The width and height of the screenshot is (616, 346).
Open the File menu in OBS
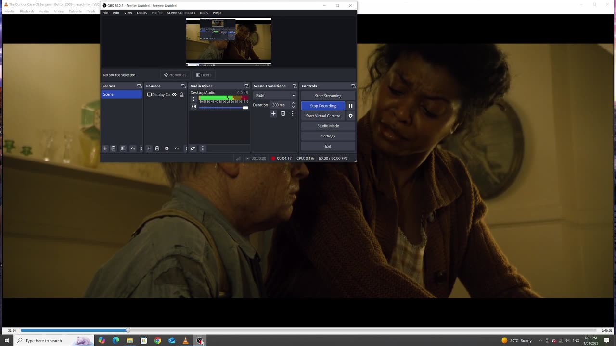coord(105,13)
